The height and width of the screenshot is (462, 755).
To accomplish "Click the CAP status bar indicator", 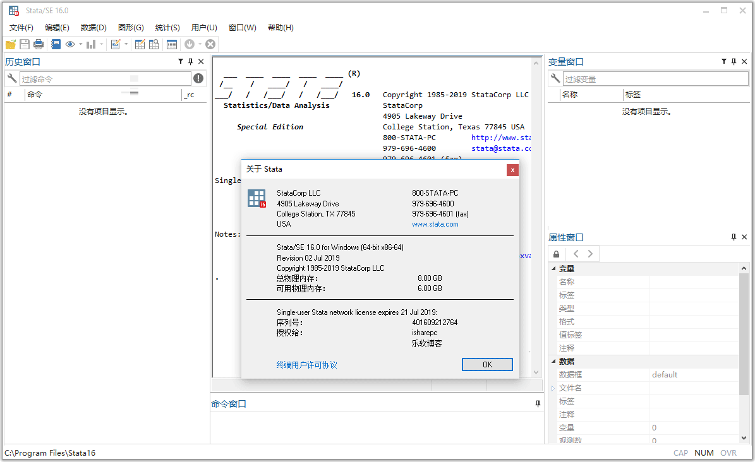I will 680,453.
